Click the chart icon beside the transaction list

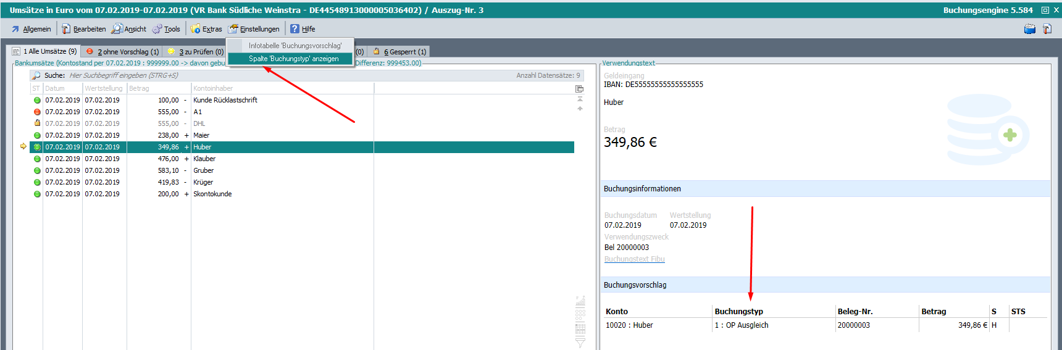coord(580,301)
